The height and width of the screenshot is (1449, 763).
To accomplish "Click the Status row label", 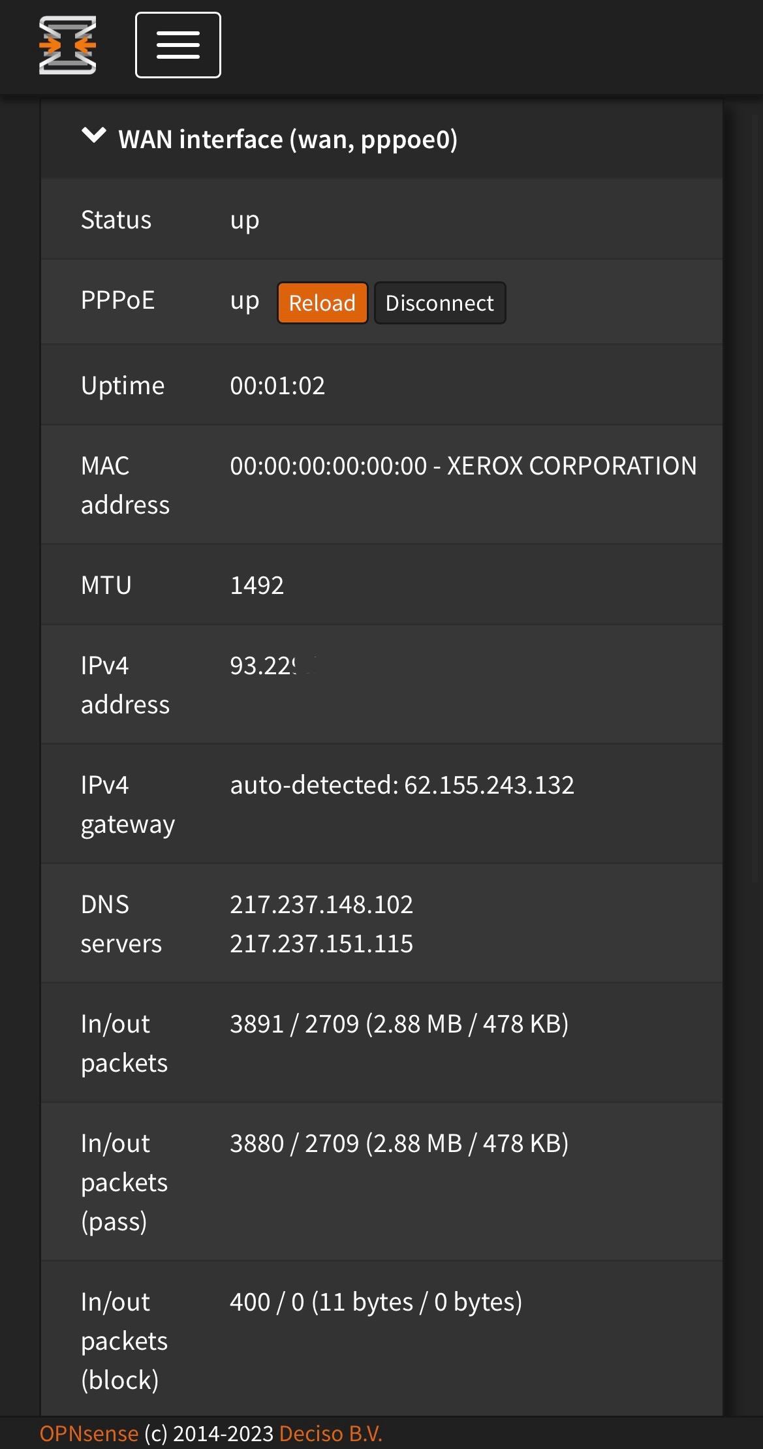I will tap(116, 220).
